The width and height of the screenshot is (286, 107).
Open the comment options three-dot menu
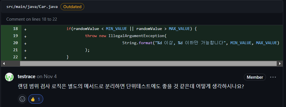tap(273, 77)
